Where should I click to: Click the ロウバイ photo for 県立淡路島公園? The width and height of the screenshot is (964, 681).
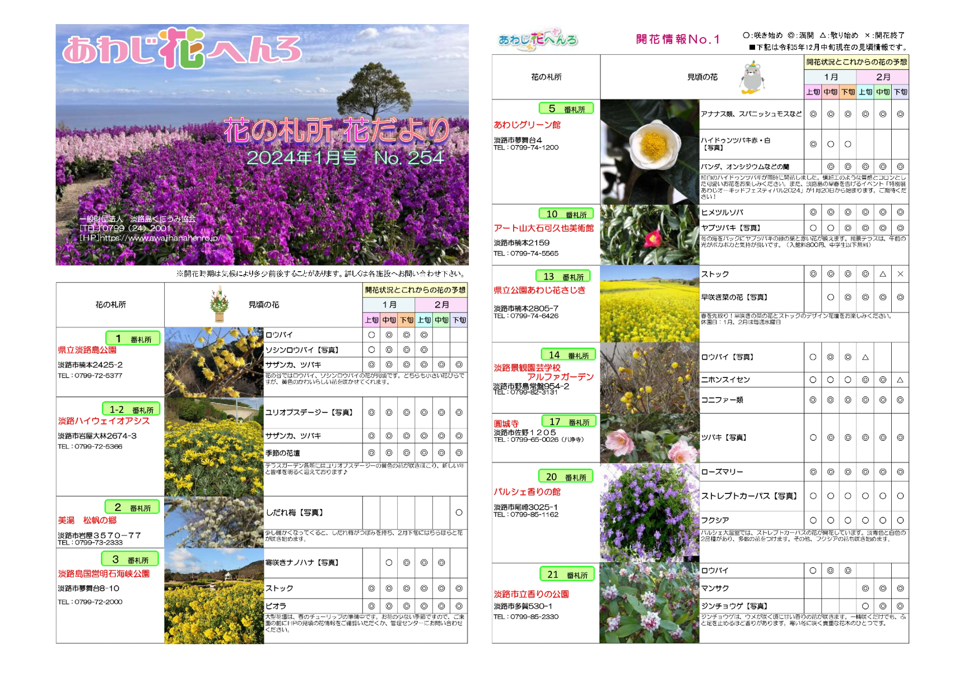(214, 362)
